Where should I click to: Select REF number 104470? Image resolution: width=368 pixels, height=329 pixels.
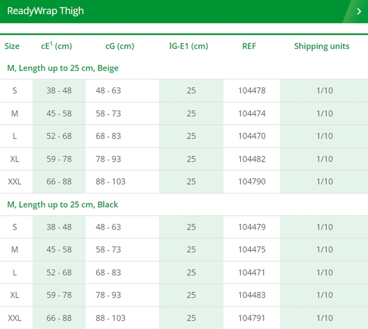pyautogui.click(x=252, y=136)
